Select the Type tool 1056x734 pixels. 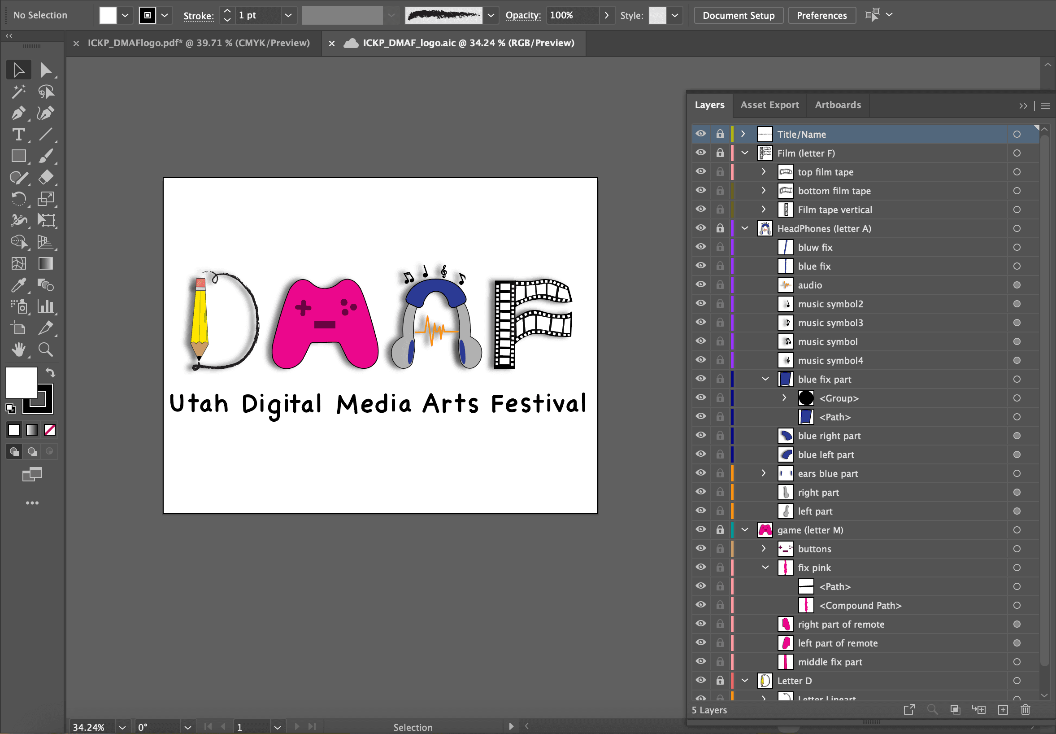(19, 135)
